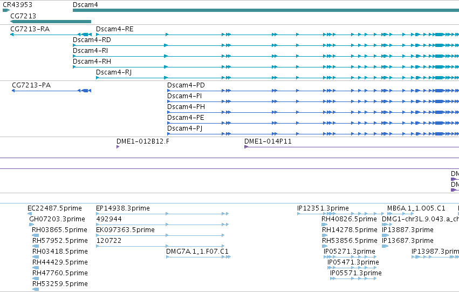The width and height of the screenshot is (459, 292).
Task: Select the Dscam4-RE transcript label
Action: (x=115, y=29)
